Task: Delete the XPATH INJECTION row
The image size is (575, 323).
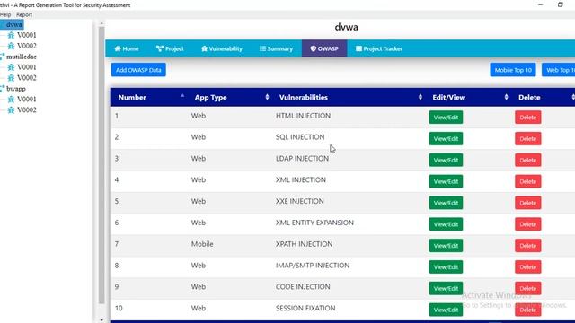Action: pos(528,245)
